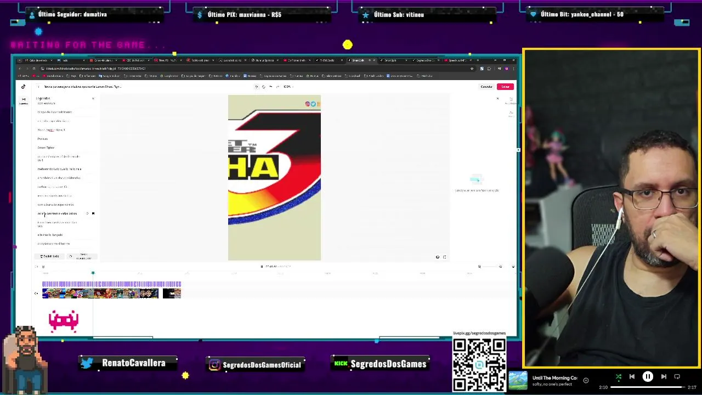
Task: Click the TikTok logo in the editor
Action: (23, 87)
